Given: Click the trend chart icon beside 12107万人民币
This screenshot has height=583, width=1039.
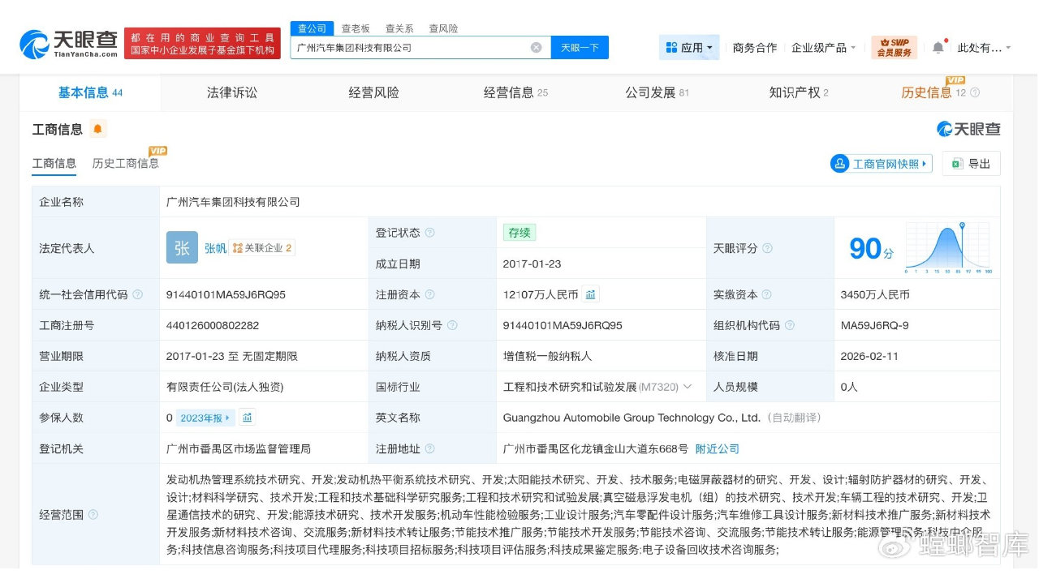Looking at the screenshot, I should (589, 294).
